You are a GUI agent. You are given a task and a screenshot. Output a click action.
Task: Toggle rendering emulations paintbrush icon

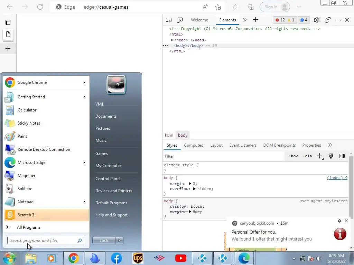tap(331, 156)
